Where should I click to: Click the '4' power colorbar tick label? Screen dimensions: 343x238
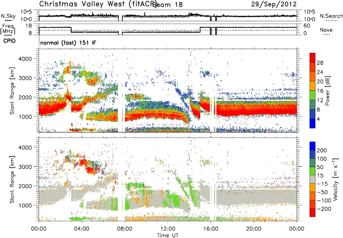click(x=318, y=119)
